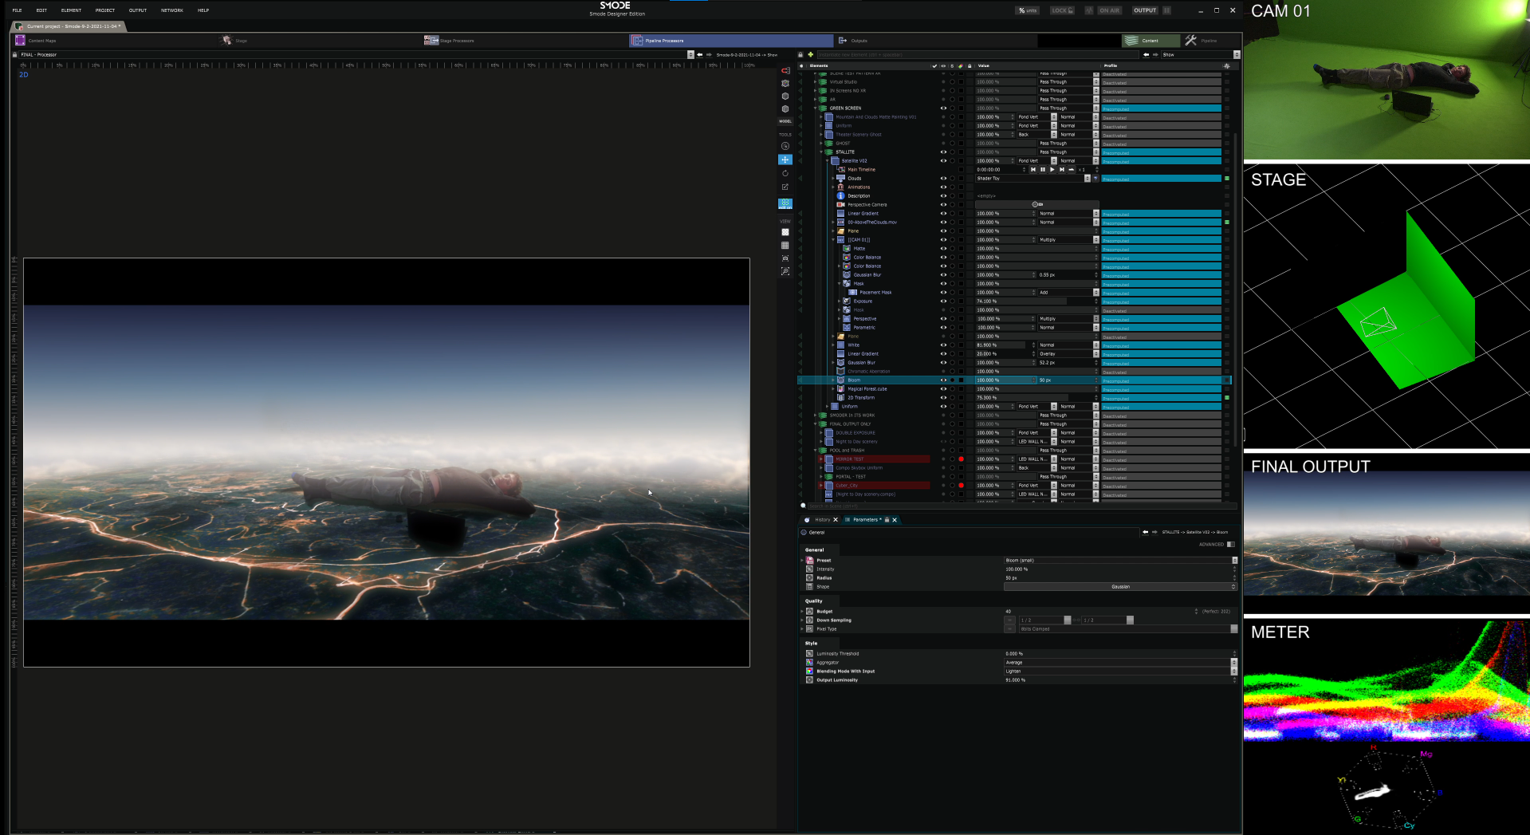The height and width of the screenshot is (835, 1530).
Task: Open the ELEMENT menu
Action: (x=71, y=10)
